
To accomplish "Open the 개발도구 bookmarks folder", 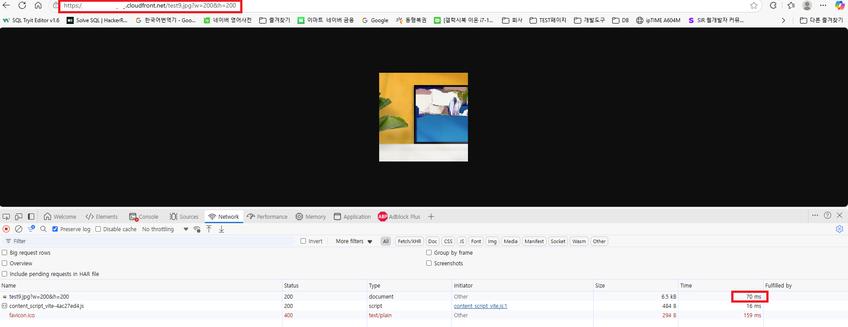I will tap(589, 20).
